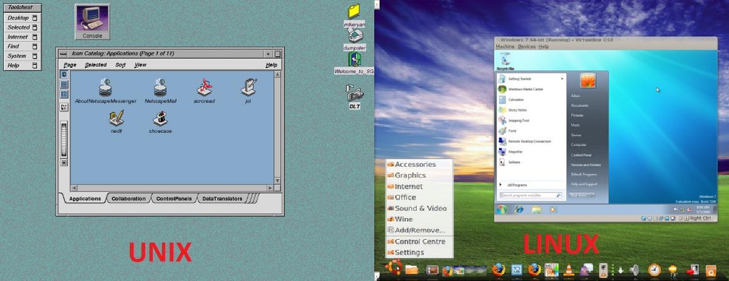Open the System menu in Toolchest
This screenshot has width=729, height=281.
[x=22, y=56]
